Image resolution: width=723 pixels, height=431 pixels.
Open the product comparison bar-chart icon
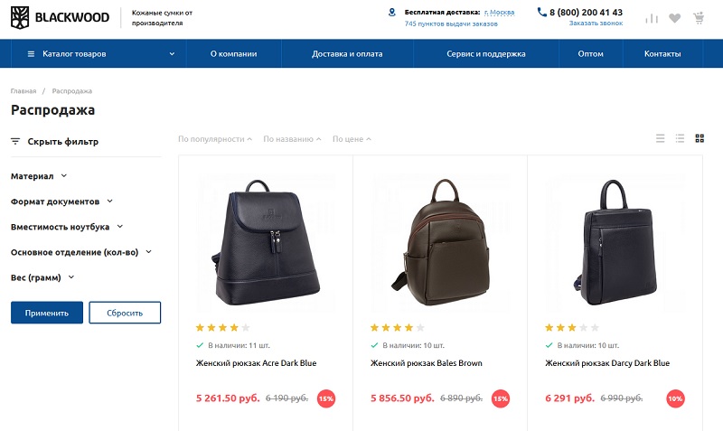click(x=652, y=18)
